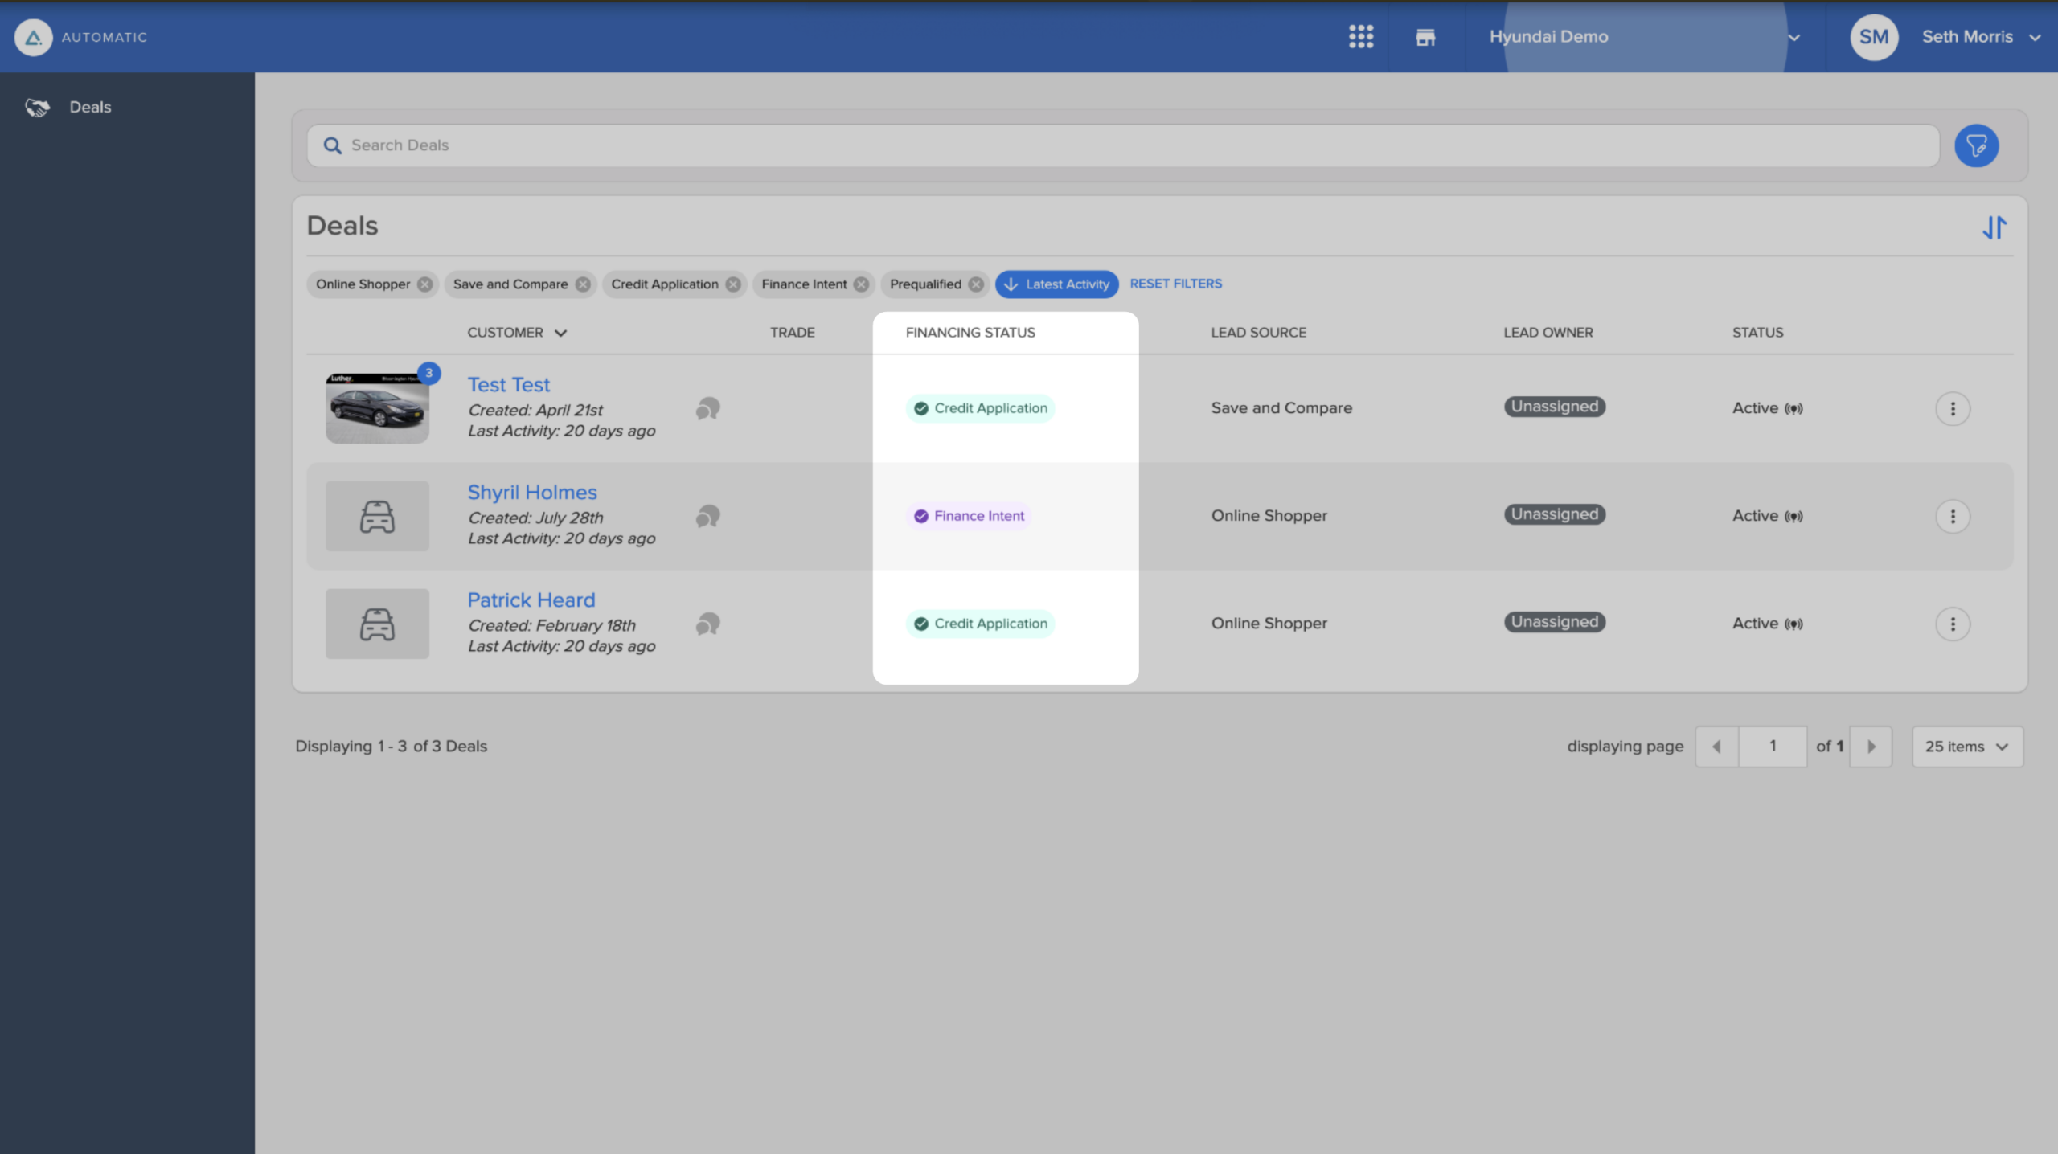Open the blue filter funnel button

click(x=1976, y=145)
